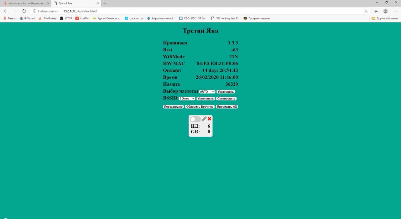This screenshot has width=401, height=219.
Task: Go forward with the forward arrow
Action: pyautogui.click(x=15, y=11)
